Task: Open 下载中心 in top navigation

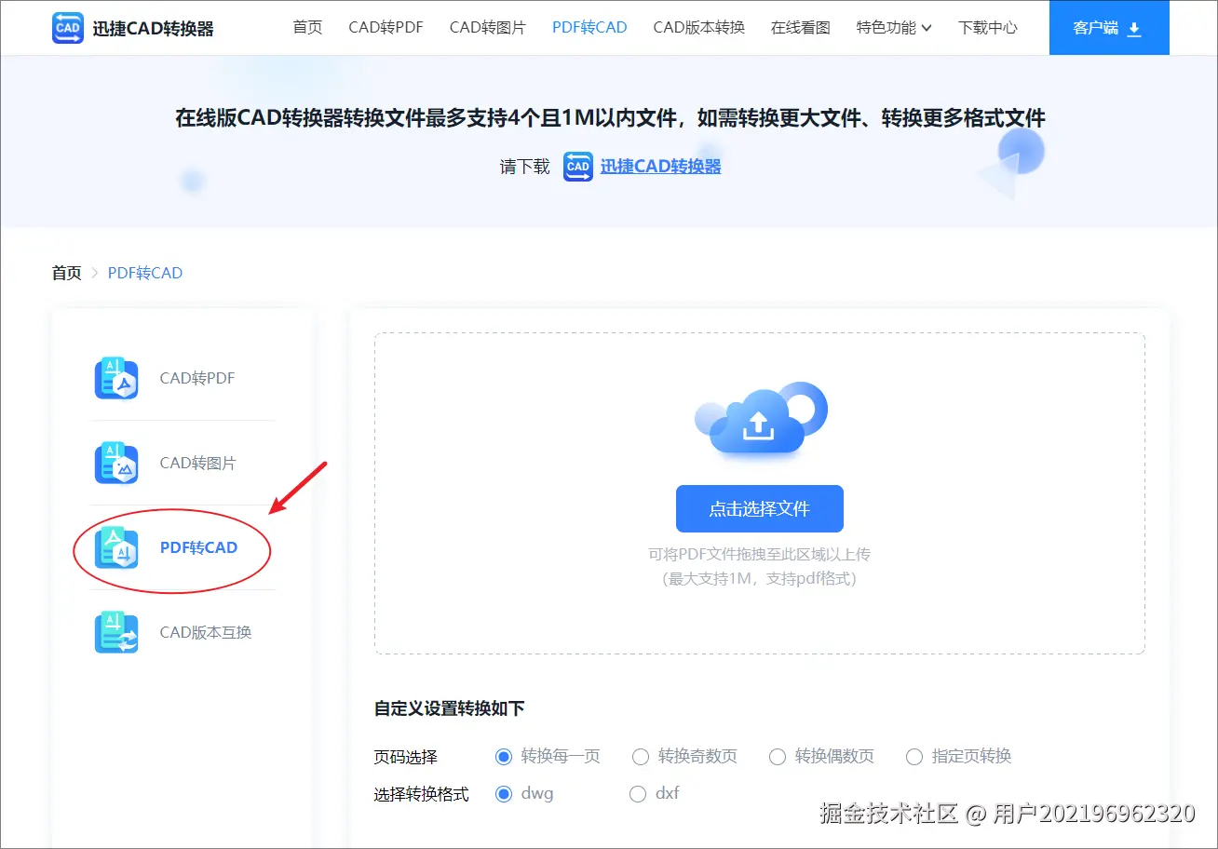Action: [988, 28]
